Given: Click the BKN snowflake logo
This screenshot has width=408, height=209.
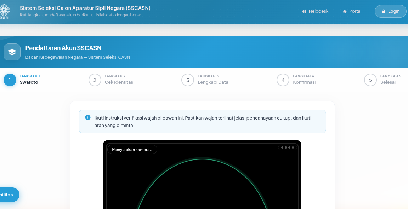Looking at the screenshot, I should (x=4, y=11).
